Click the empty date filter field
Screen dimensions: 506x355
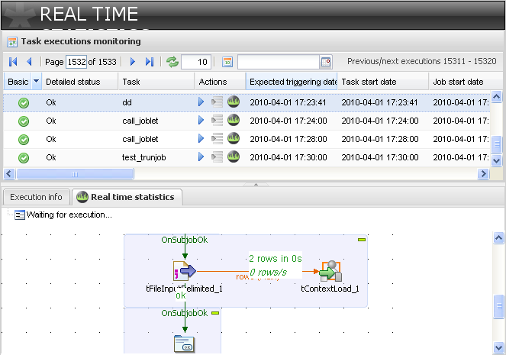click(279, 62)
